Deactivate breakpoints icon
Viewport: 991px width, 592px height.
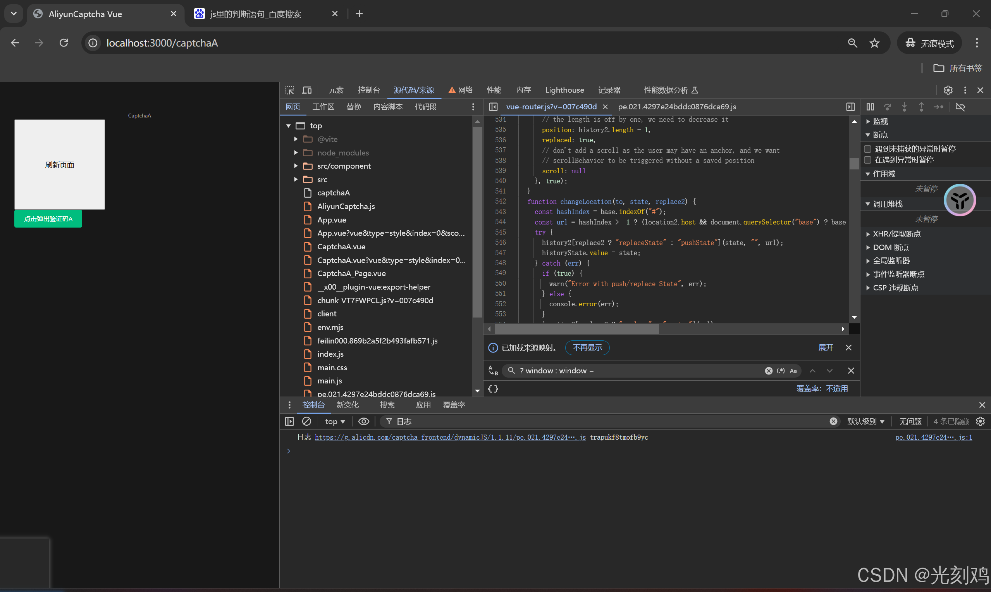click(960, 107)
